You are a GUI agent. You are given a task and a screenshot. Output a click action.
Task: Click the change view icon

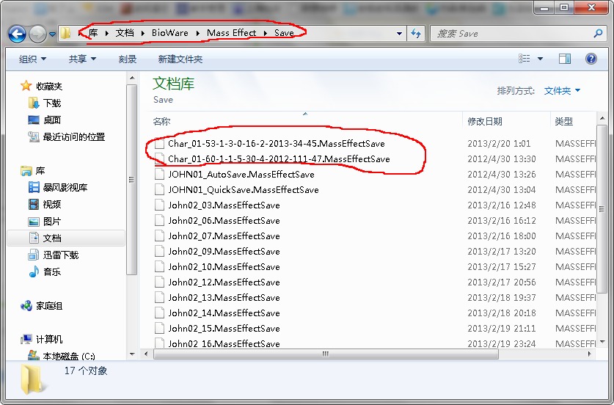[x=525, y=59]
